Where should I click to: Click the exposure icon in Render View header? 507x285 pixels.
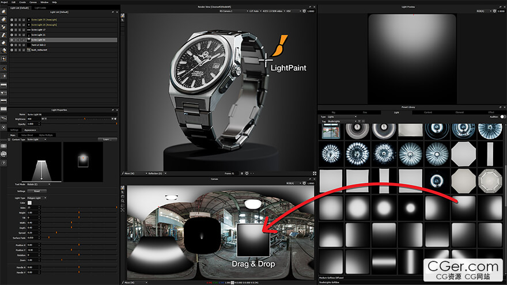coord(304,11)
